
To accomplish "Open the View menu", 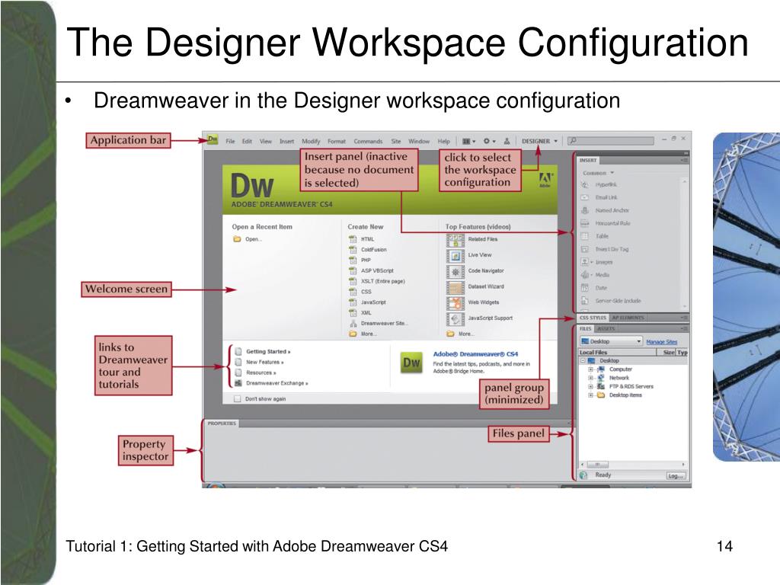I will tap(266, 141).
